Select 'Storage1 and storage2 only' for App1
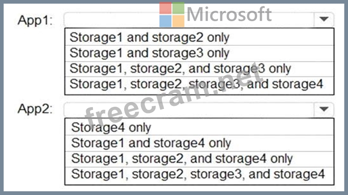 point(199,37)
